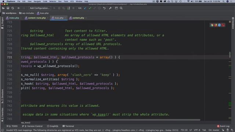Click the Search Everywhere magnifier icon
Image resolution: width=235 pixels, height=132 pixels.
click(x=121, y=8)
